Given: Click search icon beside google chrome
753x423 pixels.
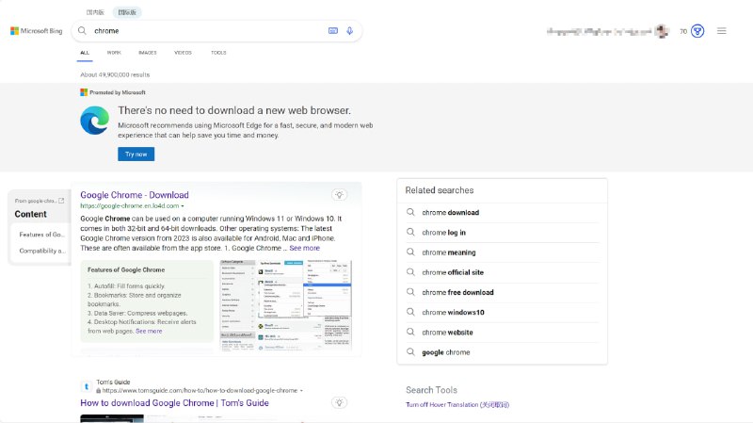Looking at the screenshot, I should coord(410,351).
